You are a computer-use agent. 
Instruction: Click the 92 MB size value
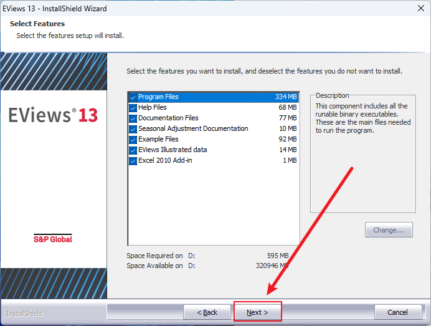pos(288,139)
